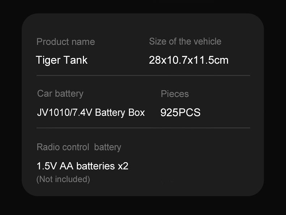Viewport: 286px width, 215px height.
Task: Click the "(Not included)" note
Action: pos(63,179)
